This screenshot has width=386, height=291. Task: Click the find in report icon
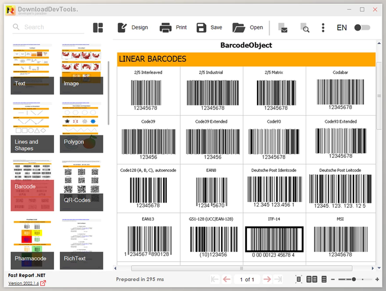(x=305, y=28)
